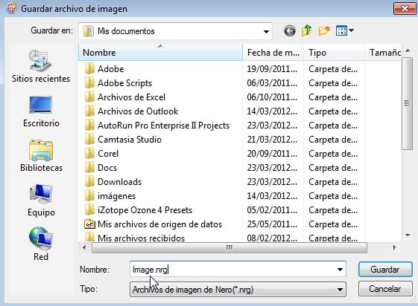
Task: Click the Guardar button
Action: click(x=385, y=270)
